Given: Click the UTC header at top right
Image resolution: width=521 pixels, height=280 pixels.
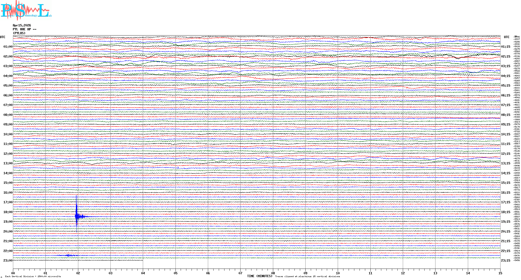Looking at the screenshot, I should pyautogui.click(x=506, y=37).
